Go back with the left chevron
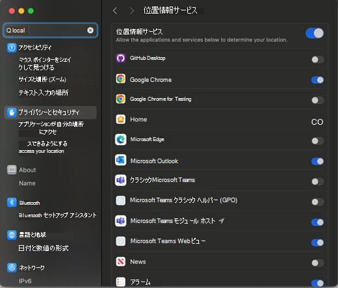Image resolution: width=338 pixels, height=288 pixels. click(x=115, y=10)
